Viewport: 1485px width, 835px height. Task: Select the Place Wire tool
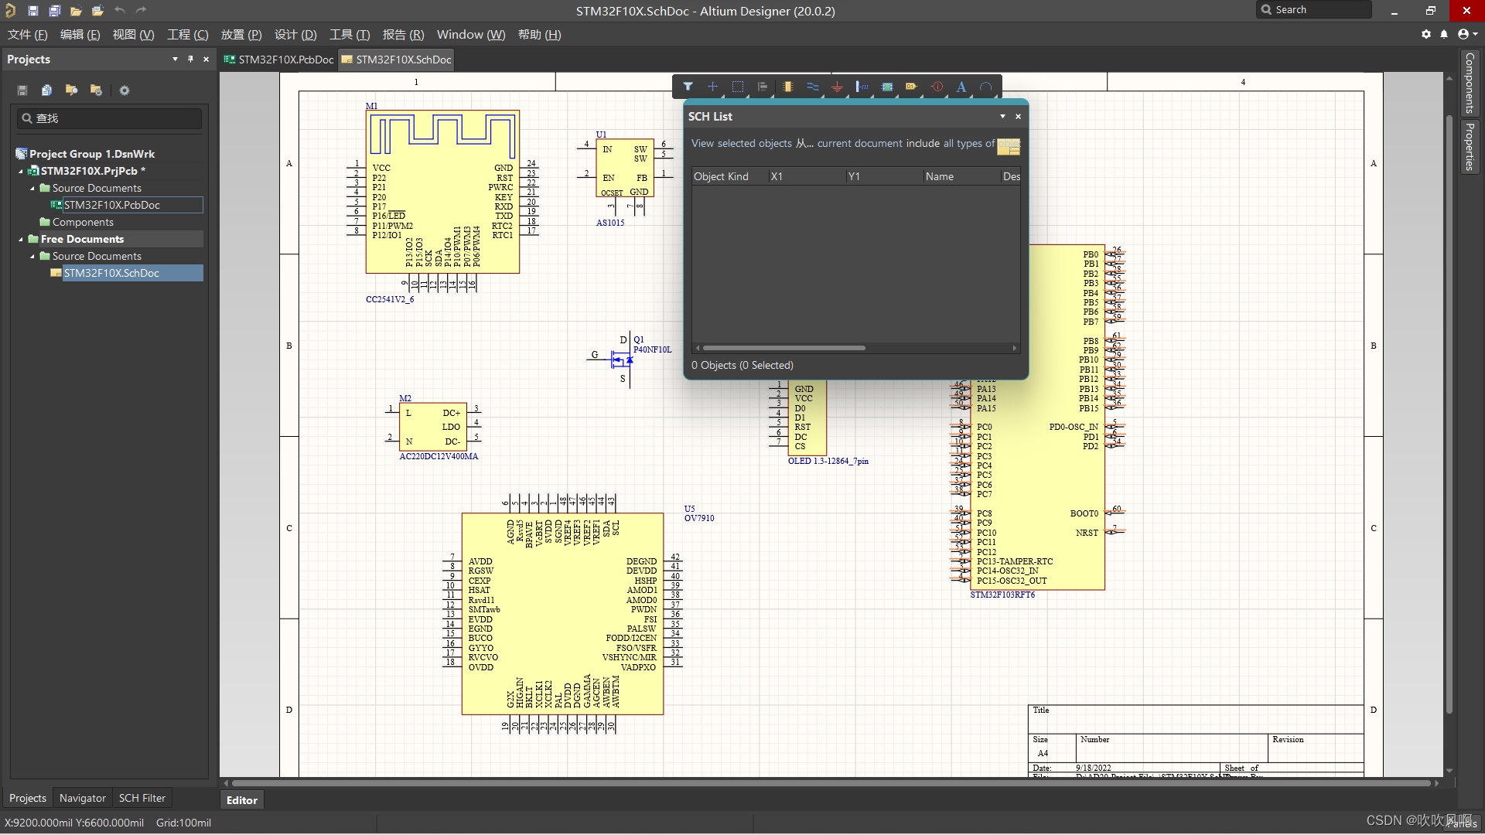(x=812, y=87)
